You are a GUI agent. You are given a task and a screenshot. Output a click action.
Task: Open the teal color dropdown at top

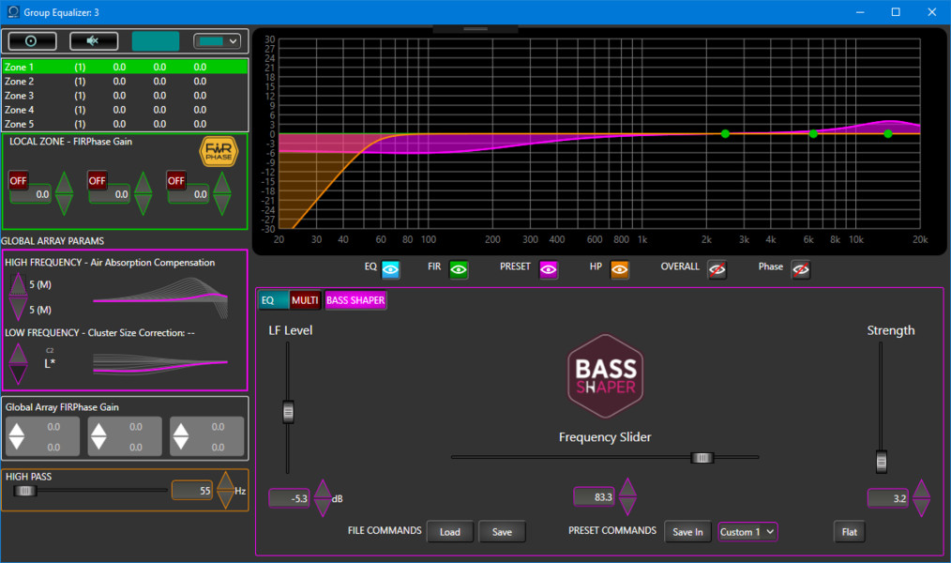tap(217, 41)
